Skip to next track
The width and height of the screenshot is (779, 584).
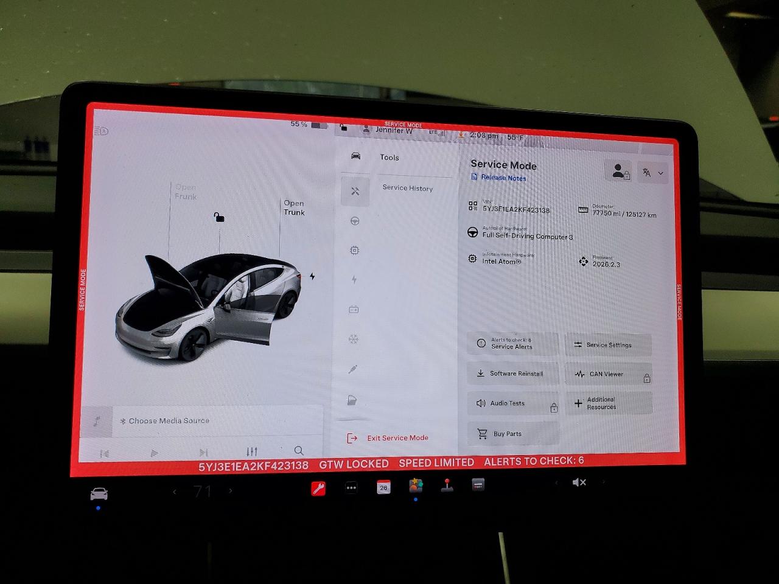203,452
